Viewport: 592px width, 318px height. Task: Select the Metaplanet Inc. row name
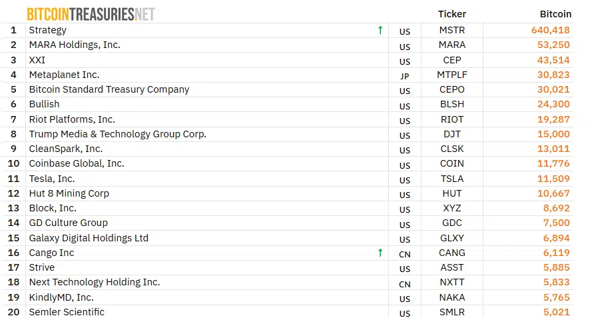[x=64, y=75]
